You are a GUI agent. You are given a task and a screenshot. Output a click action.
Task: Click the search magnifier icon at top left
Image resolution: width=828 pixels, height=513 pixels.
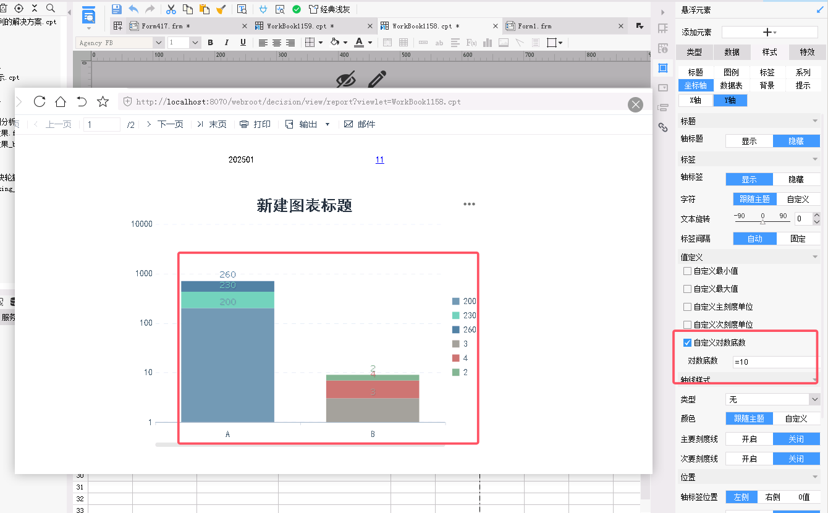coord(50,8)
